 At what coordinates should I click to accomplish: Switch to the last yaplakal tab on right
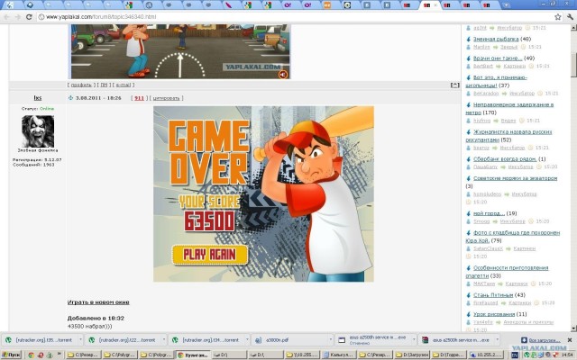(487, 5)
